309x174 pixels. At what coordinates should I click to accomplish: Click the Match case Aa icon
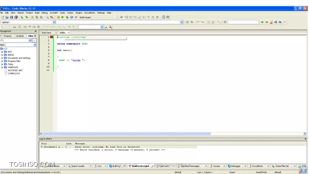pos(280,22)
